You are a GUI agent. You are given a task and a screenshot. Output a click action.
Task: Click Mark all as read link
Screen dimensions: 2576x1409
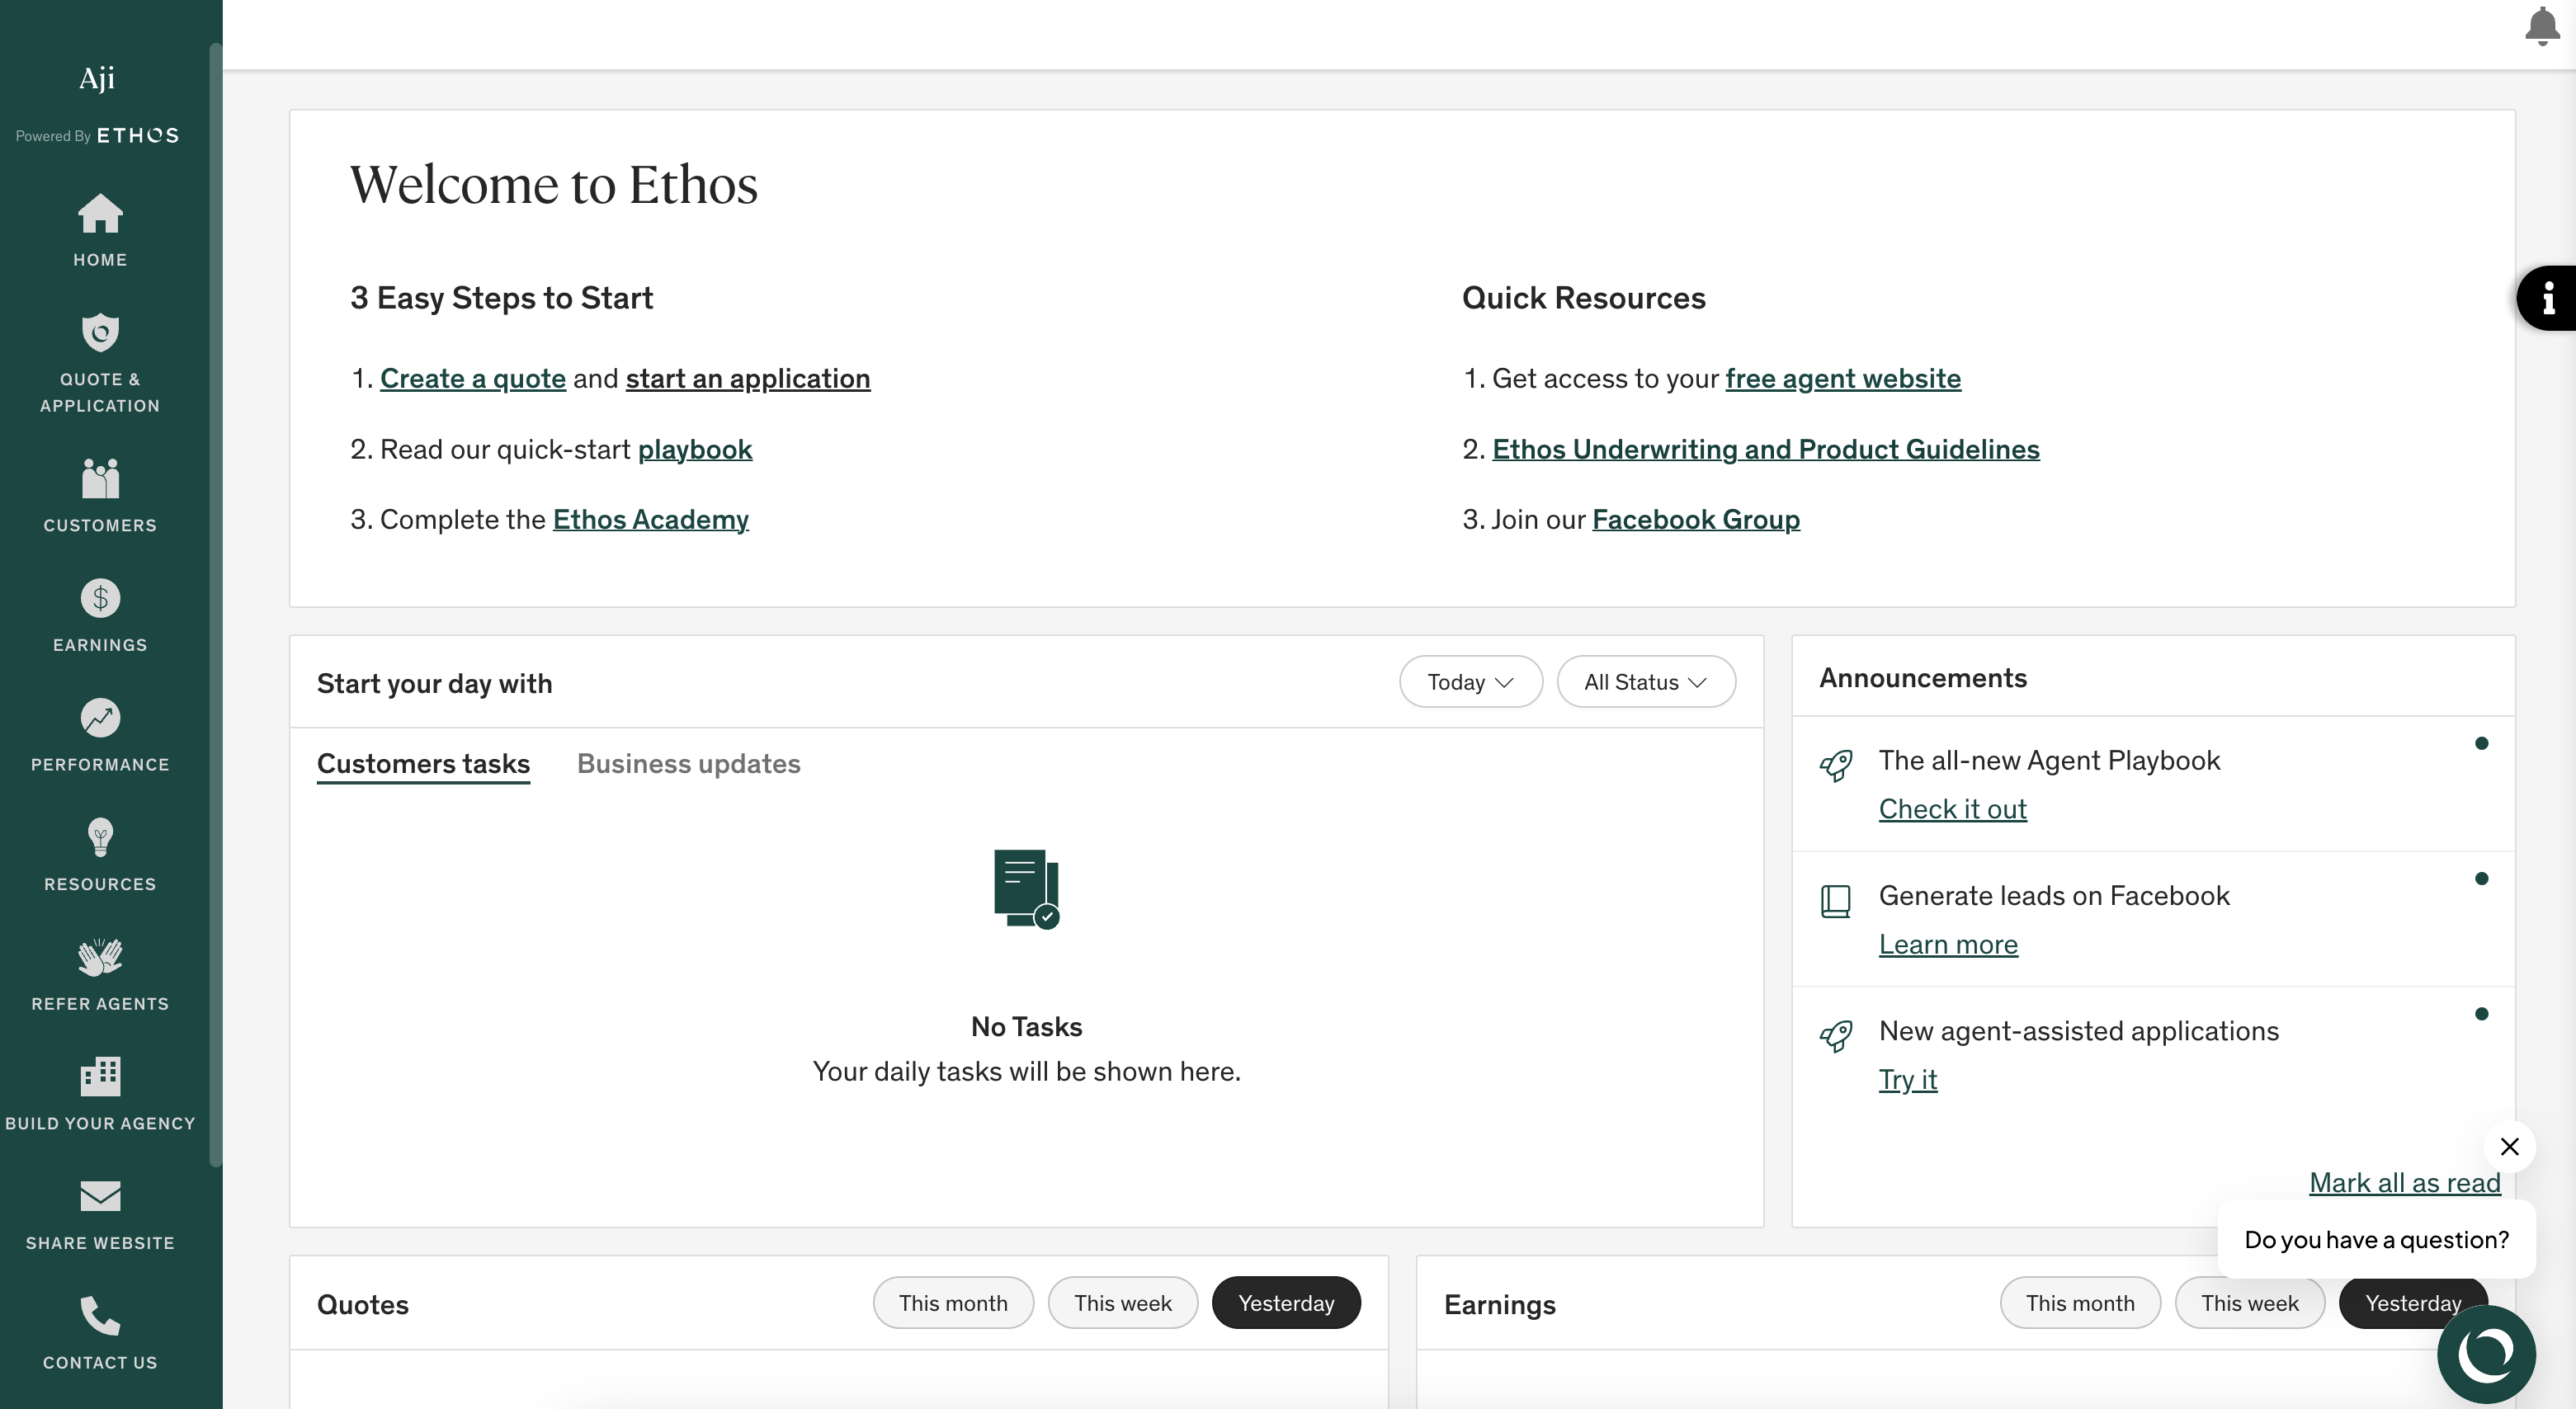(2404, 1182)
